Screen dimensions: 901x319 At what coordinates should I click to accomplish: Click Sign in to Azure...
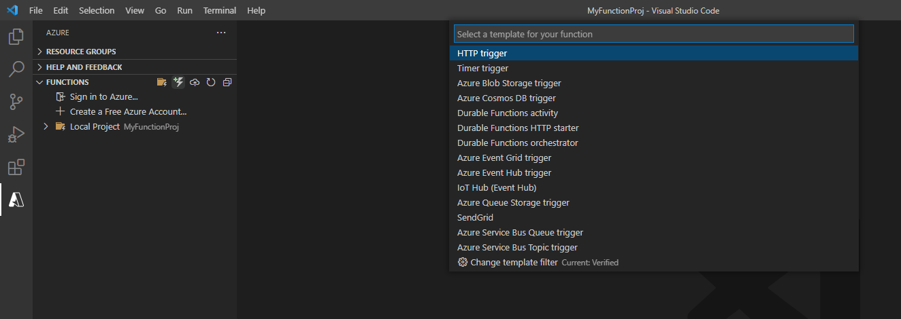[x=104, y=97]
